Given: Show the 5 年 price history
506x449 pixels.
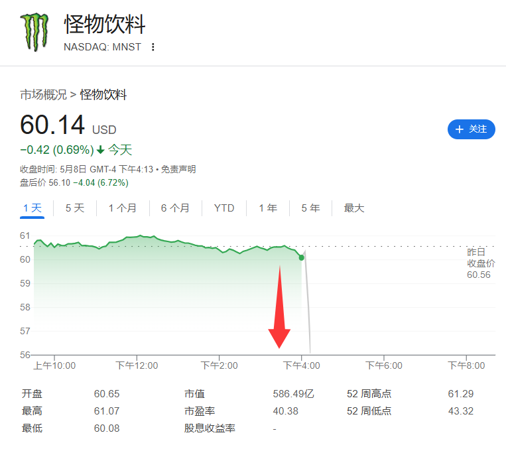Looking at the screenshot, I should (310, 208).
